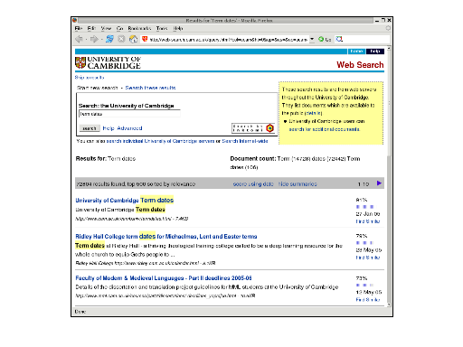Click the home button in the blue banner
This screenshot has height=347, width=463.
pos(356,52)
